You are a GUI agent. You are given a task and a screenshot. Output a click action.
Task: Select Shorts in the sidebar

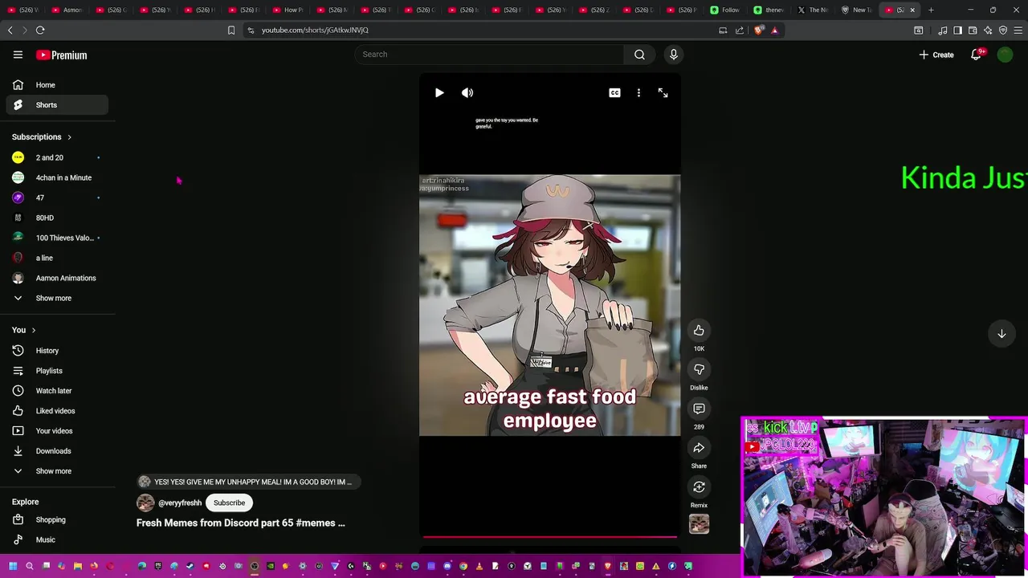[x=57, y=105]
